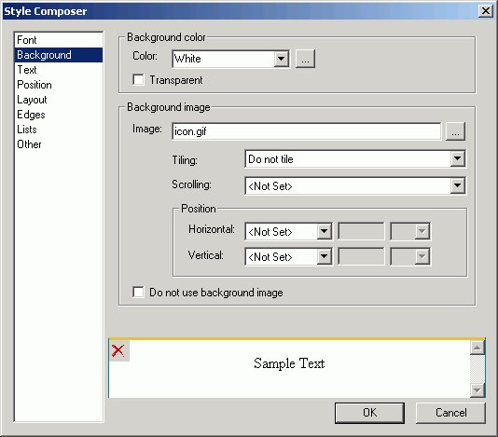
Task: Browse for image with ellipsis button
Action: pyautogui.click(x=455, y=131)
